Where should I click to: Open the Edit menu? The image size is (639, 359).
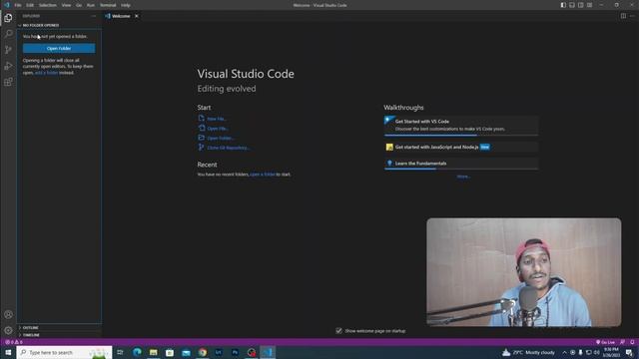30,5
